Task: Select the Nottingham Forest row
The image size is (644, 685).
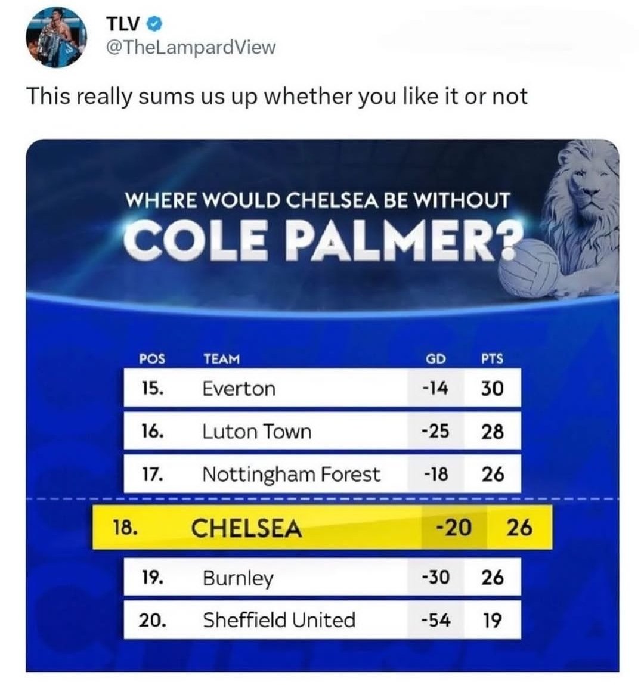Action: [x=323, y=474]
